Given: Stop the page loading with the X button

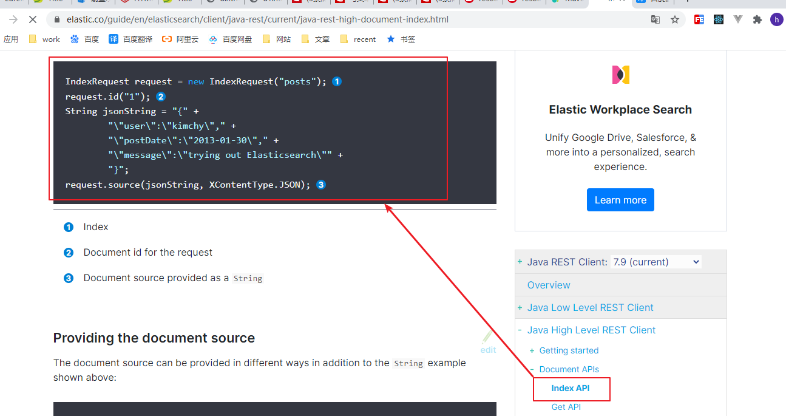Looking at the screenshot, I should tap(32, 19).
